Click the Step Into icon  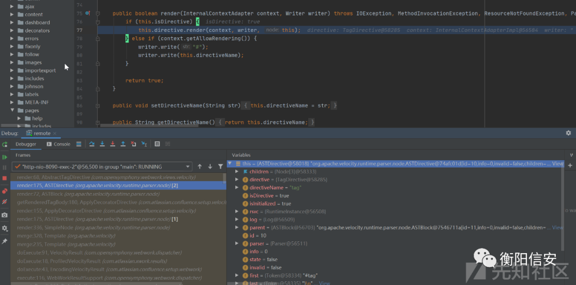click(x=102, y=144)
